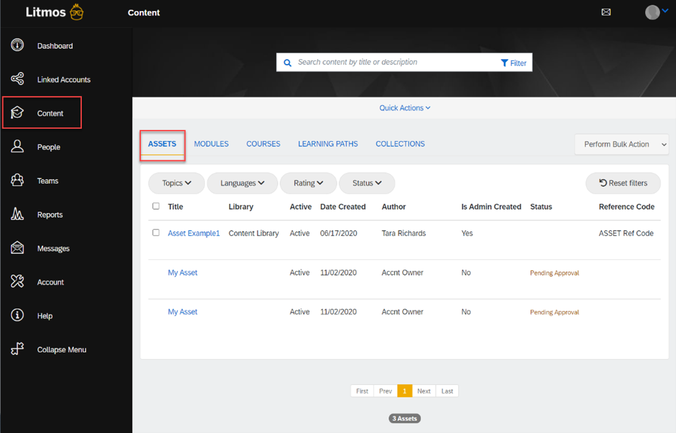This screenshot has width=676, height=433.
Task: Click the Library column header
Action: tap(241, 207)
